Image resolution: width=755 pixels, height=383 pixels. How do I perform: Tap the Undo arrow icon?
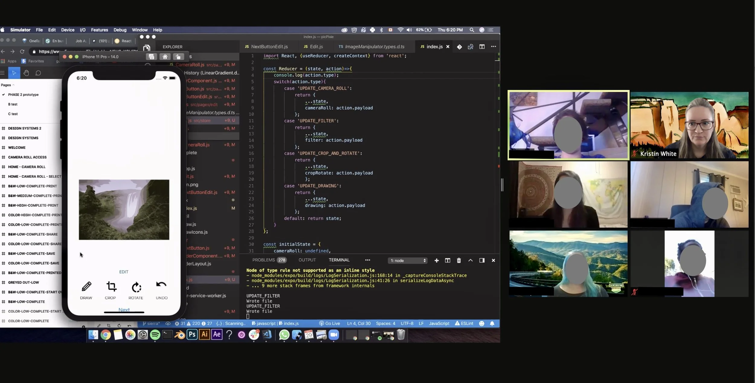coord(161,285)
